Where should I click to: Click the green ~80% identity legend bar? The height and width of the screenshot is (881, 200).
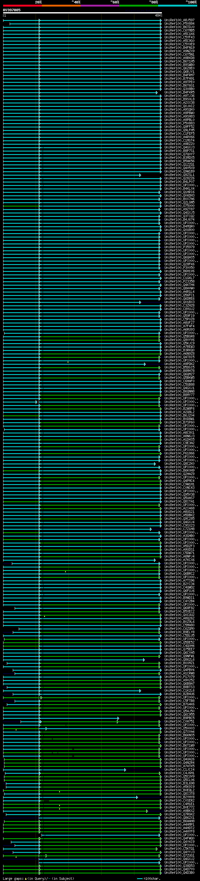(139, 6)
